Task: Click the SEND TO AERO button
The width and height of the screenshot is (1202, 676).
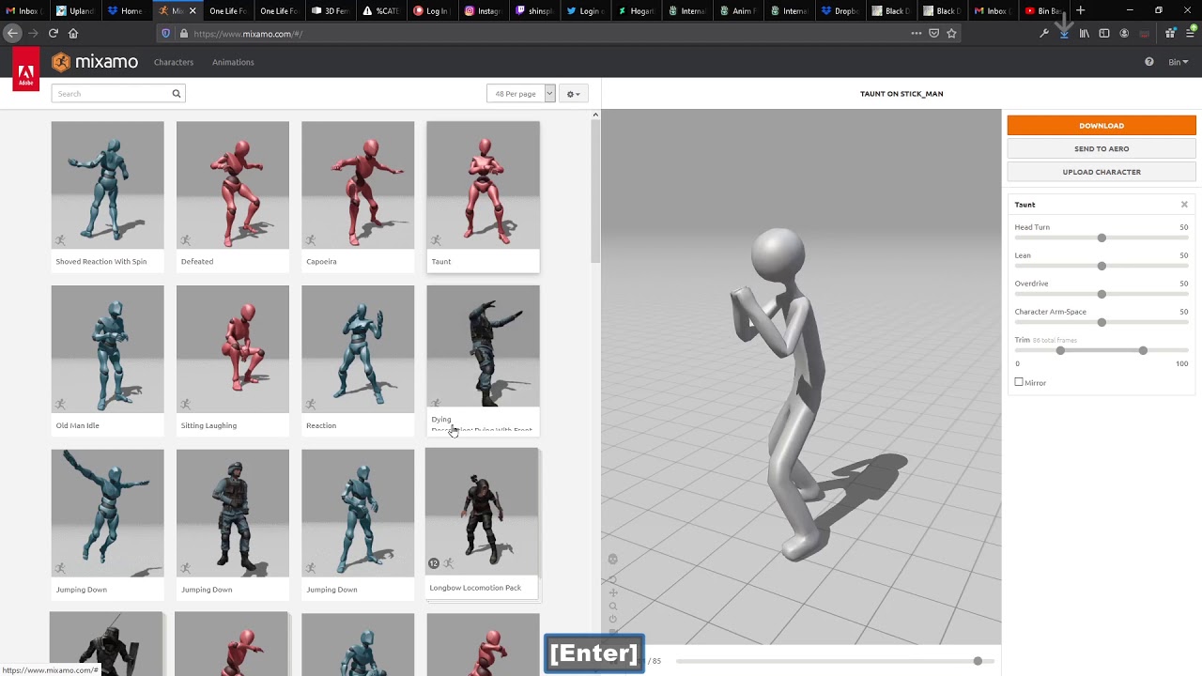Action: [1102, 148]
